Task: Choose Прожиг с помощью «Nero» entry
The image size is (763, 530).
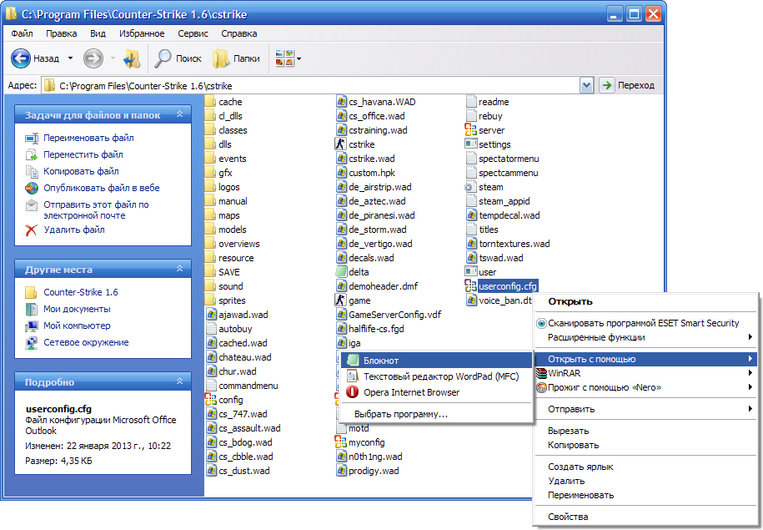Action: pyautogui.click(x=645, y=388)
